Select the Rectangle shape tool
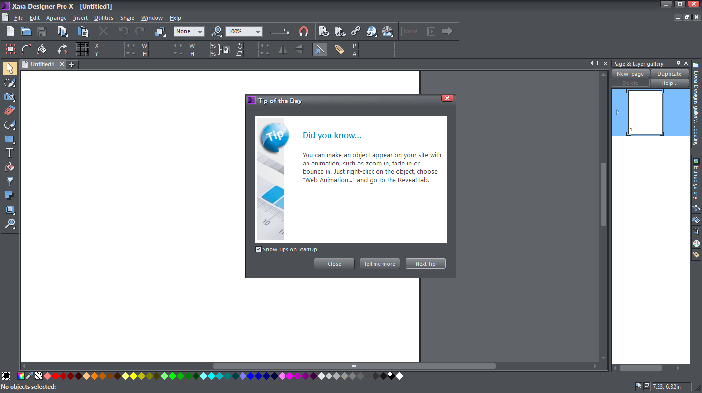The height and width of the screenshot is (393, 702). [x=9, y=139]
